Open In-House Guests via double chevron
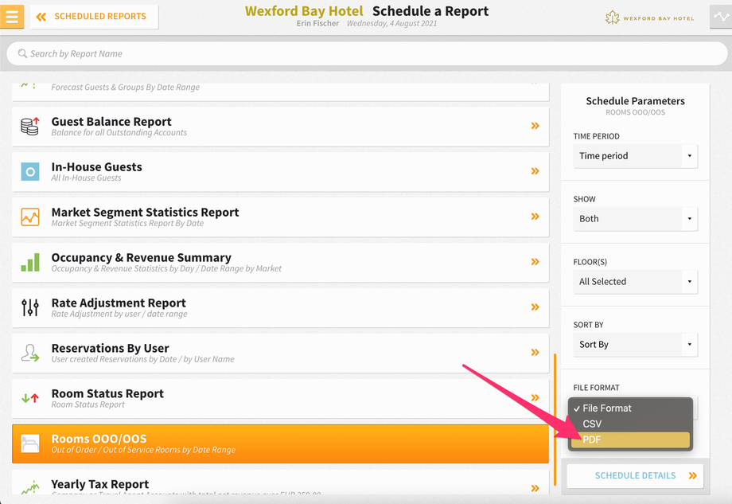 point(535,171)
